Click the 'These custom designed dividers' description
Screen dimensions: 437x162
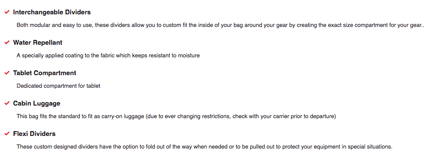pos(204,147)
